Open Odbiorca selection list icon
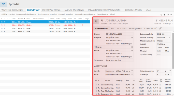The width and height of the screenshot is (174, 96). (132, 47)
